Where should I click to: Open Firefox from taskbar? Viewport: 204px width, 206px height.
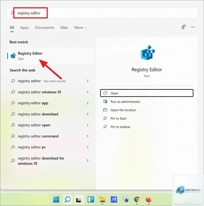(x=149, y=200)
